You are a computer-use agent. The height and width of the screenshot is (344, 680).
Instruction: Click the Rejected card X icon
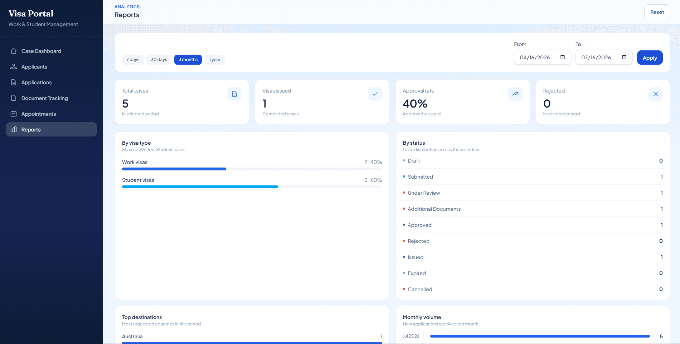(x=656, y=94)
